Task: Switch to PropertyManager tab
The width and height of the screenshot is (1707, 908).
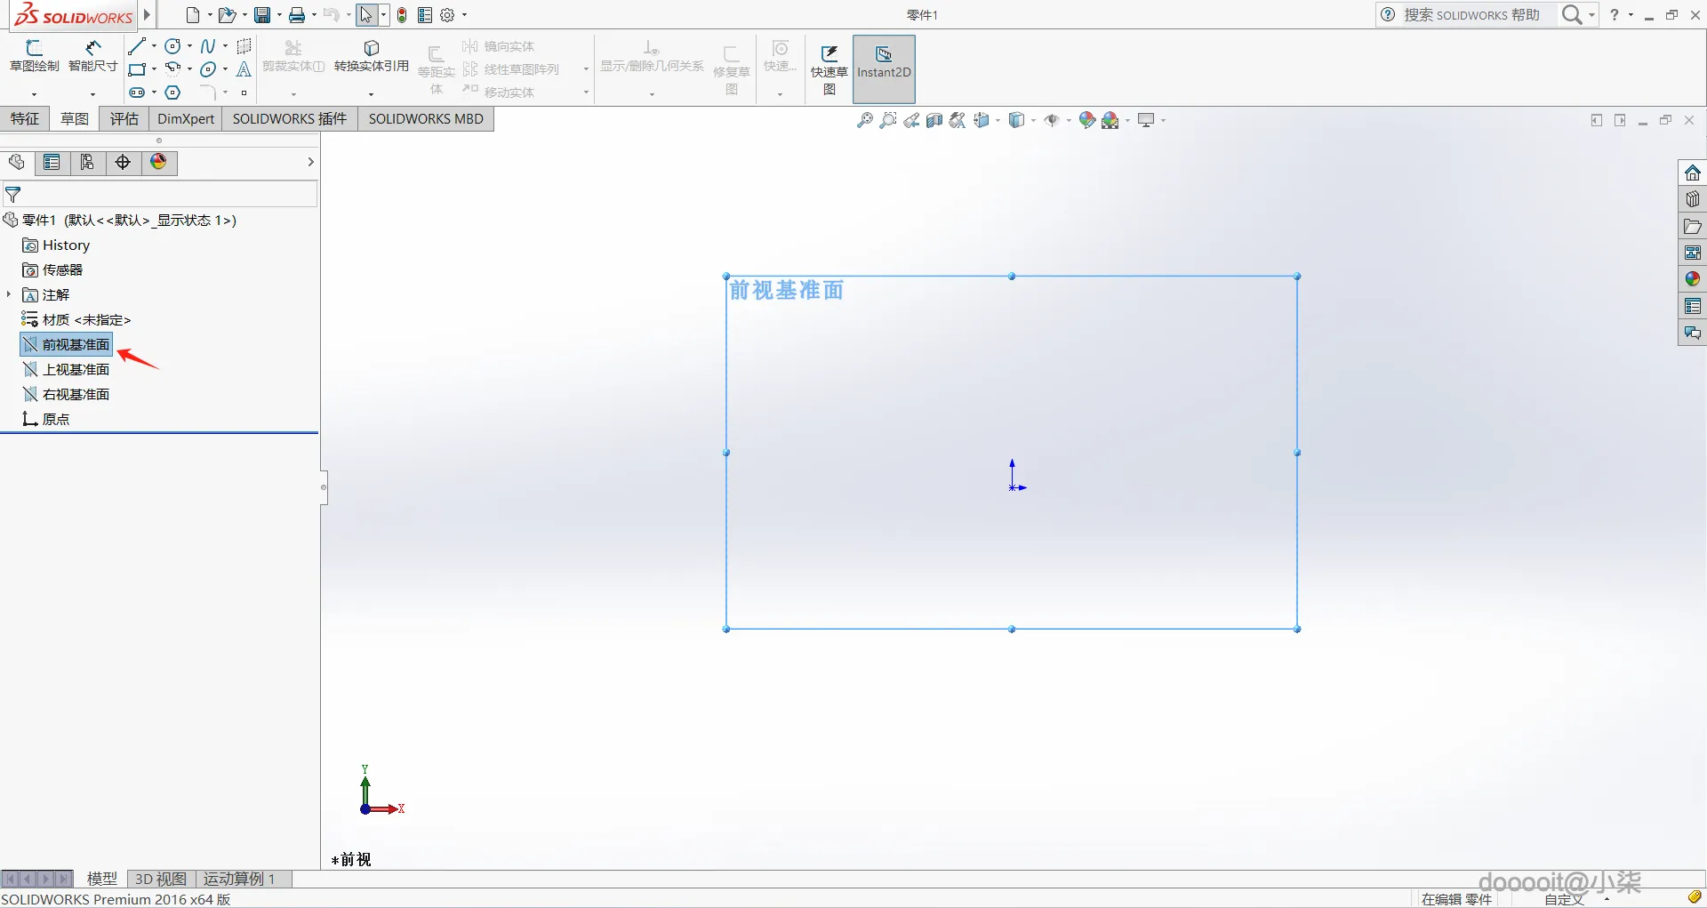Action: pos(52,162)
